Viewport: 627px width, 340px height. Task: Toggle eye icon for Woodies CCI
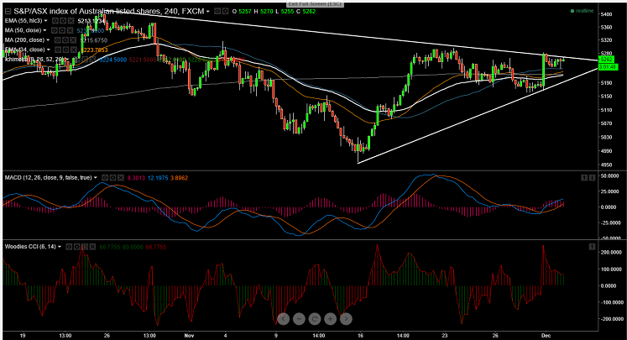[69, 247]
